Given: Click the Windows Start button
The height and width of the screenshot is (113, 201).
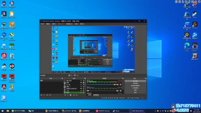Looking at the screenshot, I should 3,111.
